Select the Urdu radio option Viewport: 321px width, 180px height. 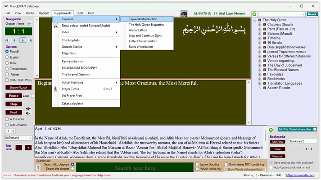click(7, 63)
